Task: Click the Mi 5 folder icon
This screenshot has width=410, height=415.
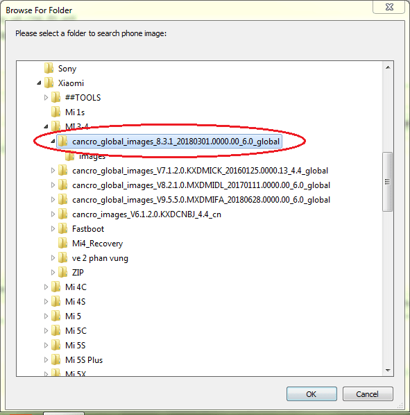Action: point(55,316)
